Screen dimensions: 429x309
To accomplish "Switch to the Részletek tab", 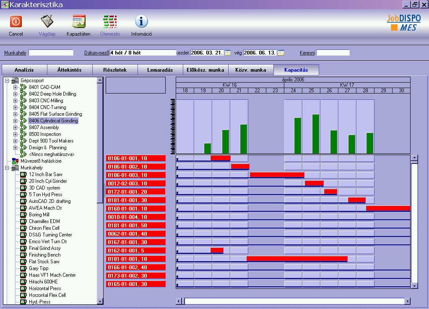I will [x=115, y=70].
